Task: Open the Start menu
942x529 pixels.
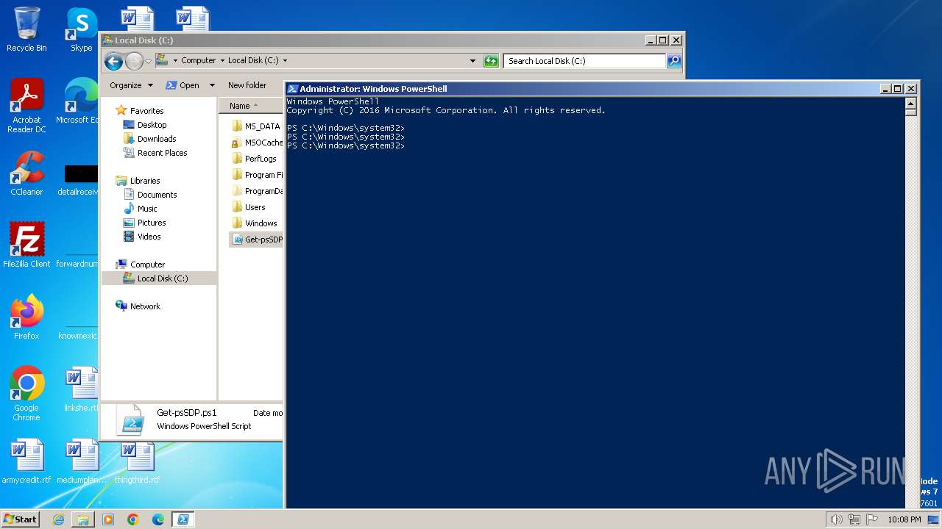Action: (x=20, y=519)
